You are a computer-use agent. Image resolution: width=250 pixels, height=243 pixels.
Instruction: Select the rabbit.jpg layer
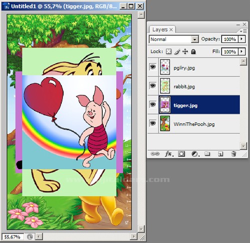[x=193, y=86]
